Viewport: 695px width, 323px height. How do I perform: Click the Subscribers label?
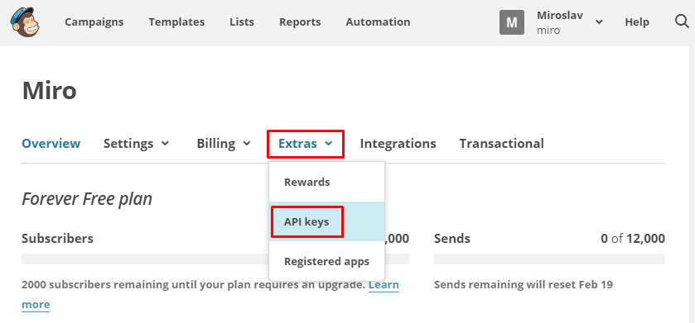pos(57,239)
